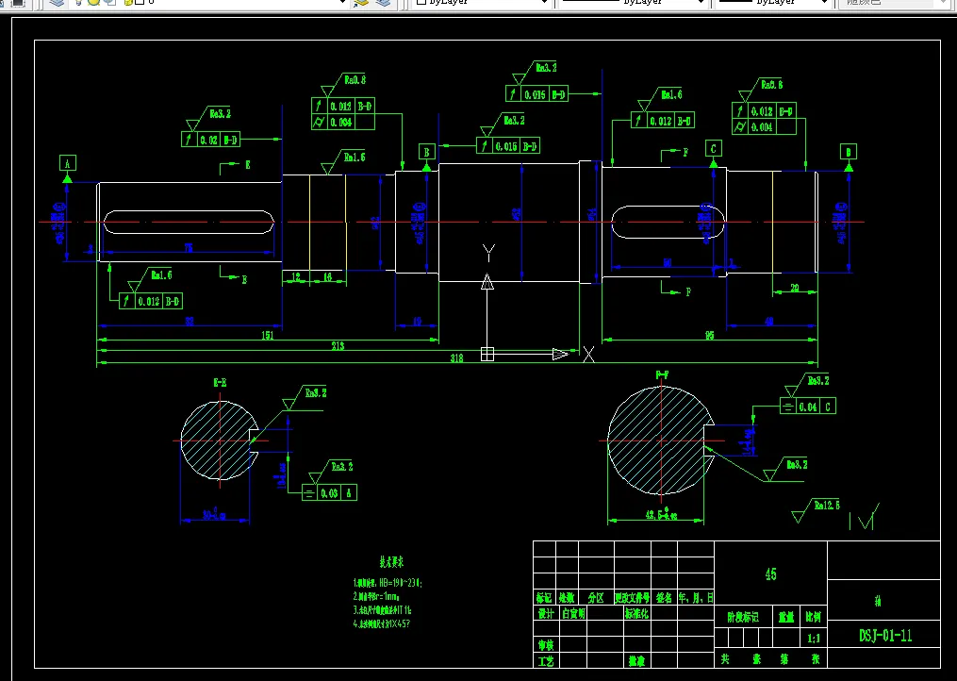Select the 12 groove dimension
This screenshot has height=681, width=957.
pyautogui.click(x=296, y=277)
